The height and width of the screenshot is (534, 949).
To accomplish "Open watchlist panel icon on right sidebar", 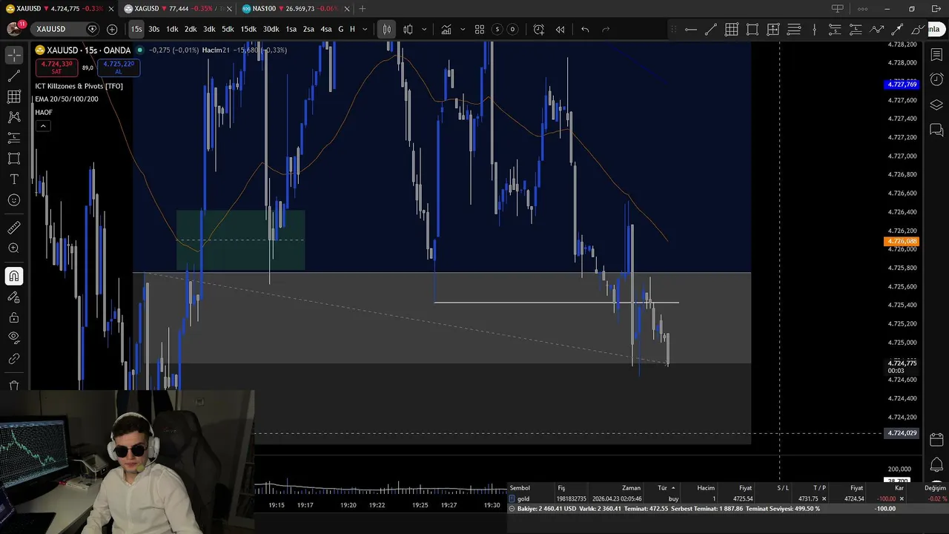I will click(936, 54).
